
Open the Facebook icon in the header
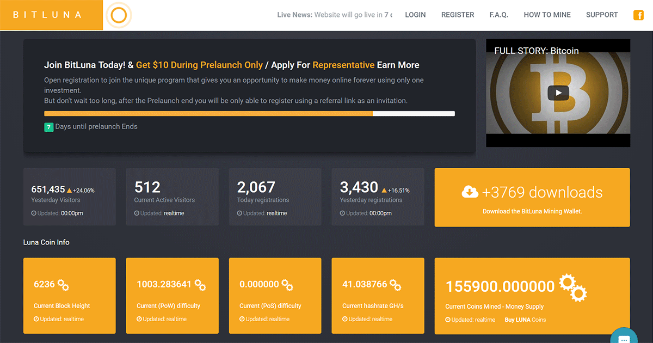[638, 15]
